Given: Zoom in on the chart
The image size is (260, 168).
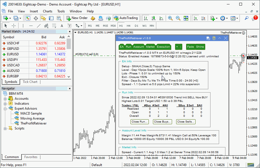Looking at the screenshot, I should pos(170,18).
